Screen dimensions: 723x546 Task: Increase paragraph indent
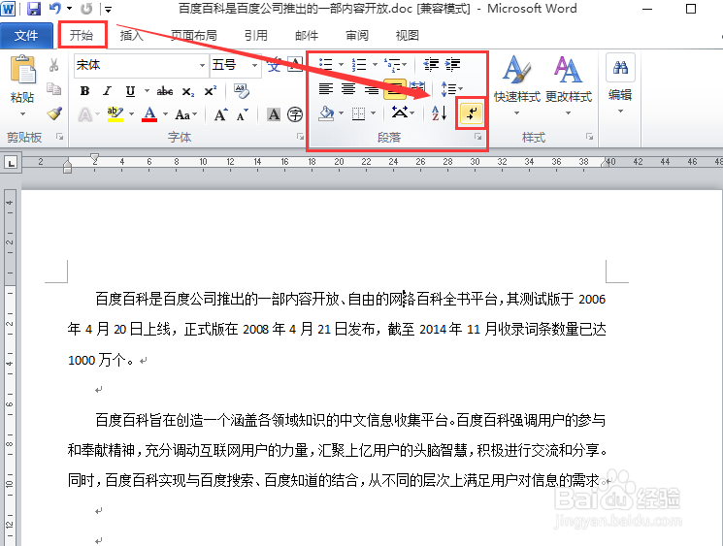coord(452,65)
